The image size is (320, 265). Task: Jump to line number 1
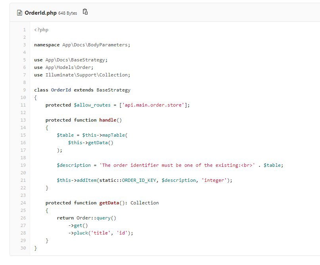point(25,30)
